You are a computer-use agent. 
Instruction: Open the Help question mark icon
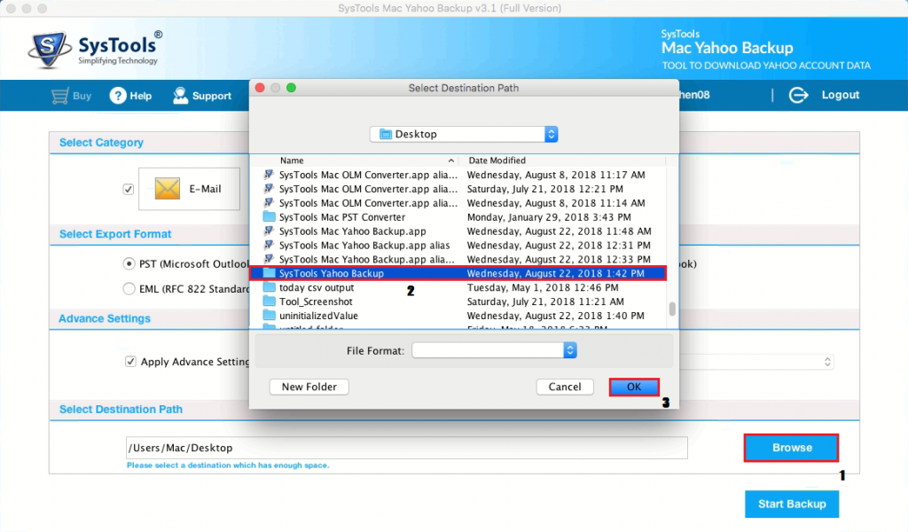118,96
